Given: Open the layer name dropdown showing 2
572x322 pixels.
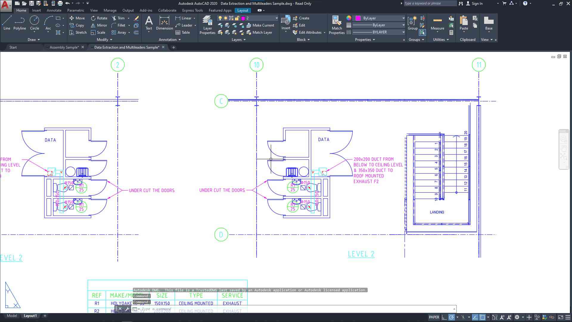Looking at the screenshot, I should [x=276, y=18].
